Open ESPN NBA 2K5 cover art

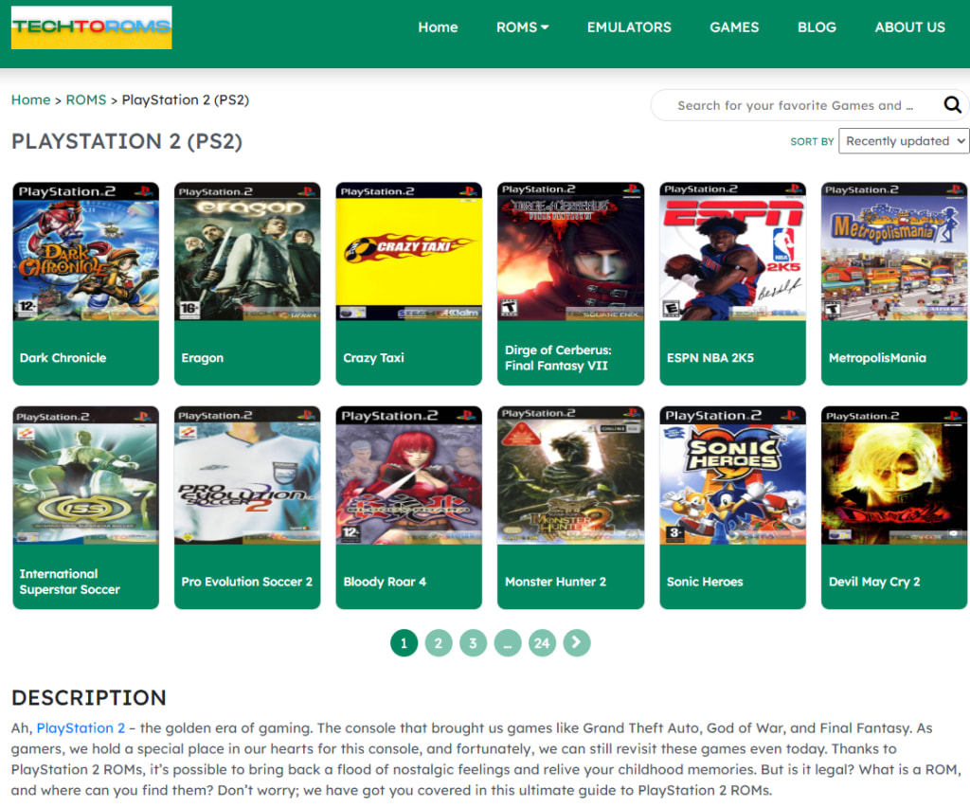tap(732, 252)
